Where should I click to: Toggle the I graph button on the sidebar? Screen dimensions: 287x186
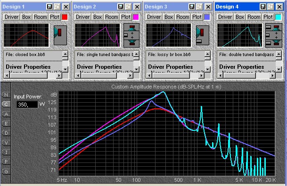pos(6,152)
